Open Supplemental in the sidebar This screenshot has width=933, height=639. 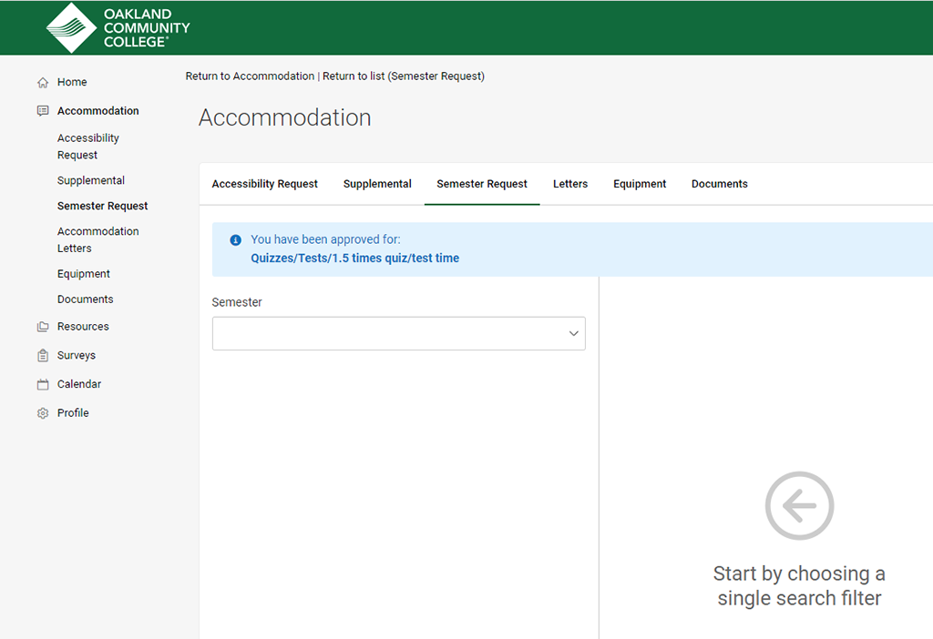coord(91,181)
